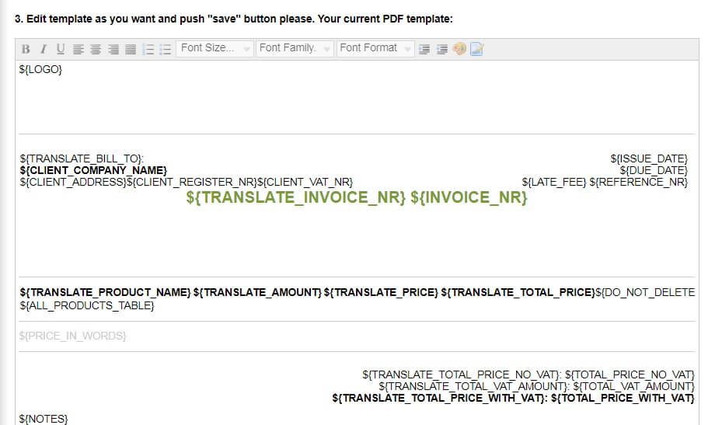This screenshot has width=715, height=425.
Task: Click ${ALL_PRODUCTS_TABLE} placeholder
Action: point(87,305)
